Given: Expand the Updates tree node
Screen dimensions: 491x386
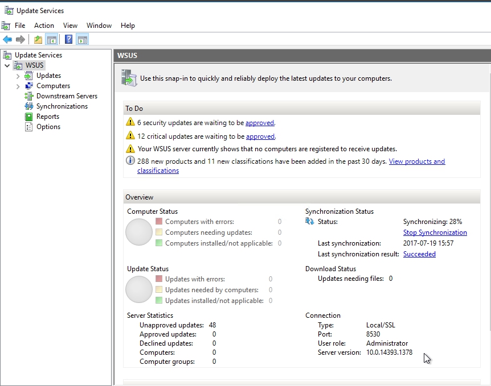Looking at the screenshot, I should (18, 76).
